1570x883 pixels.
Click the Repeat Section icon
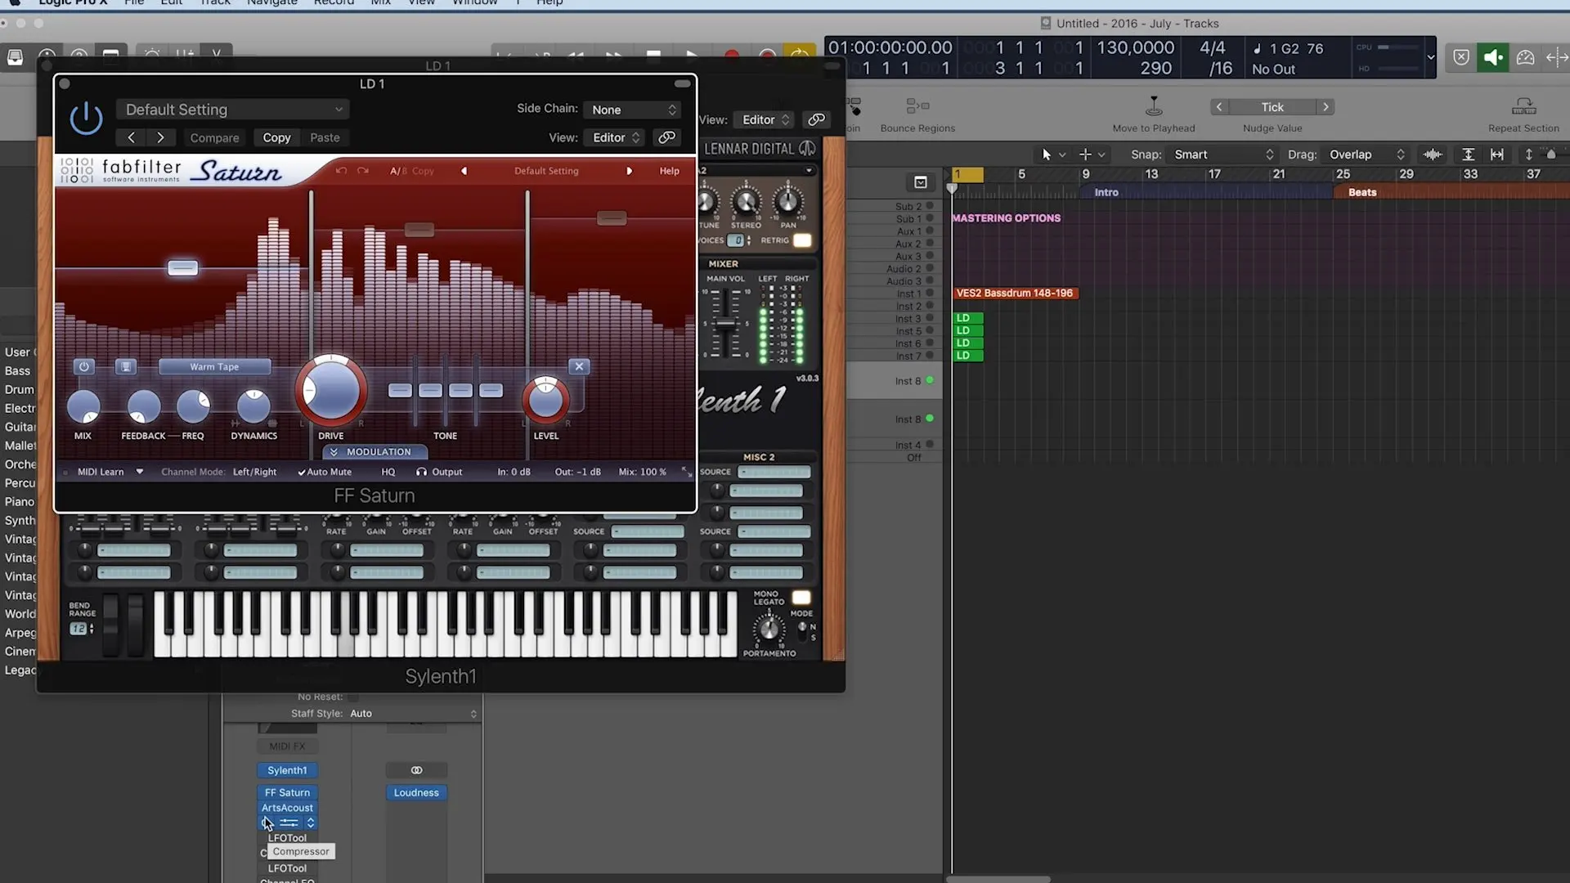[1523, 106]
